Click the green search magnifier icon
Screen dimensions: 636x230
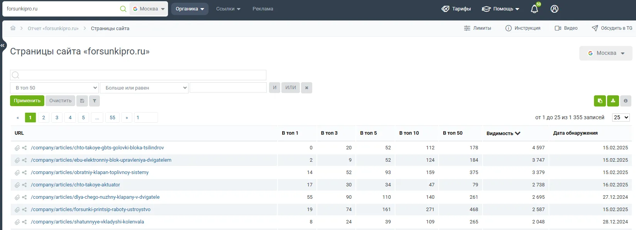[x=123, y=9]
